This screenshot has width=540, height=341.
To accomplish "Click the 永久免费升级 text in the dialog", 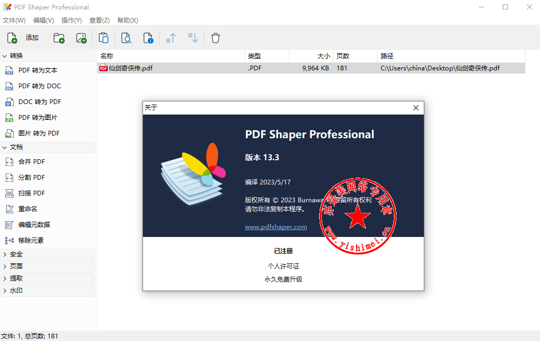I will click(283, 280).
